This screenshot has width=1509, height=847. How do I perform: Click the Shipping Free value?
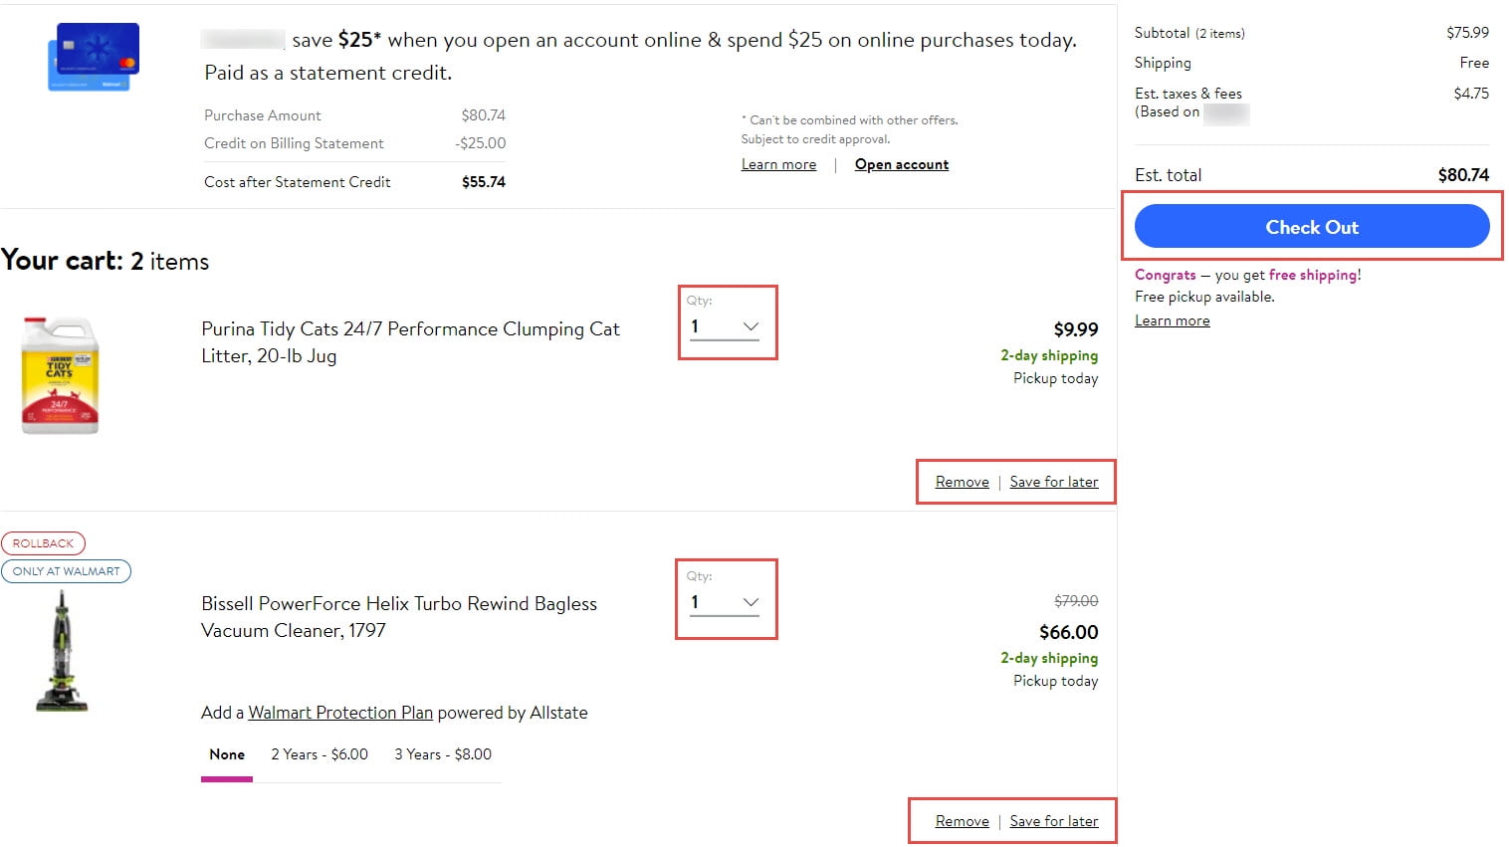pos(1474,63)
